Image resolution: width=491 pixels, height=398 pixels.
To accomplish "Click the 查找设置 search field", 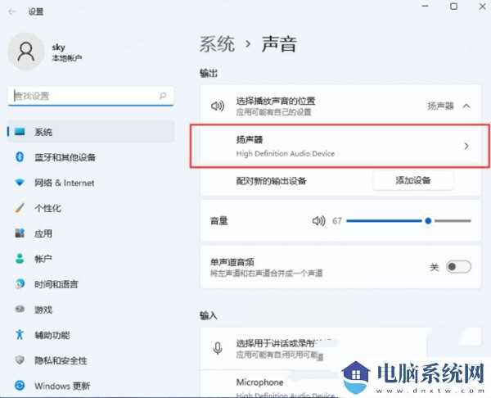I will pos(91,96).
